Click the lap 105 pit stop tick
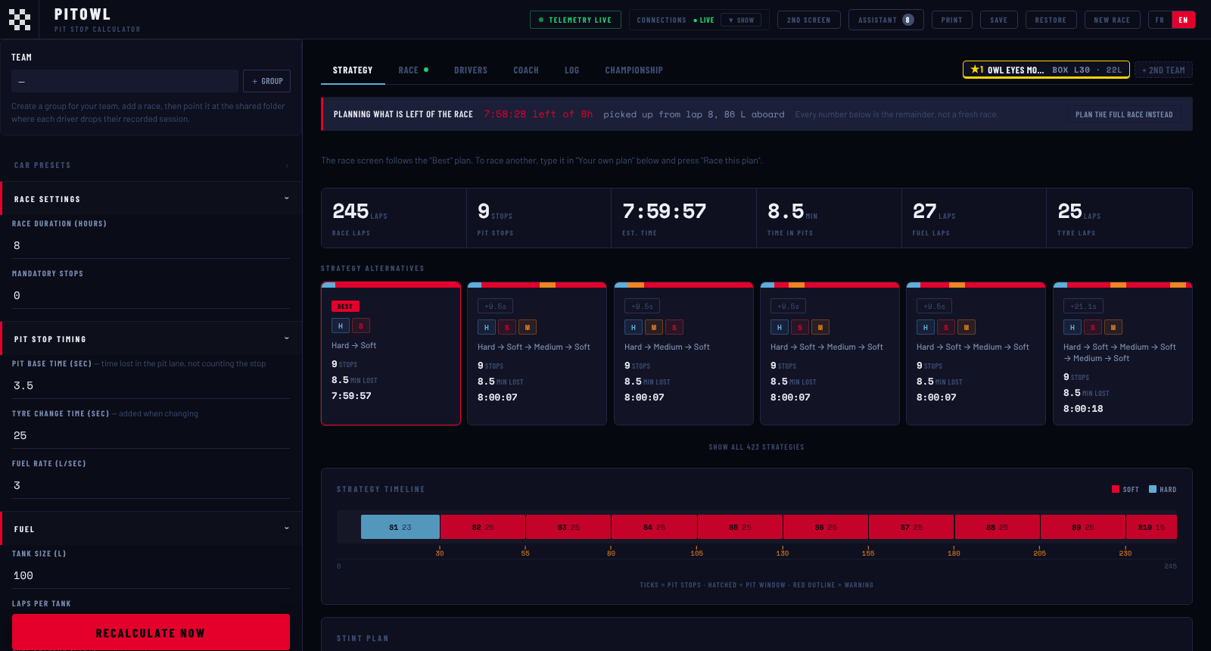This screenshot has width=1211, height=651. pyautogui.click(x=696, y=551)
